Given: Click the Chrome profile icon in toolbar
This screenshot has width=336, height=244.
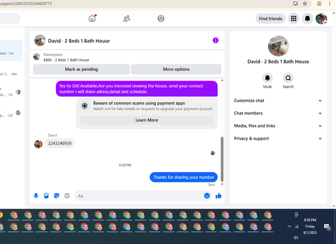Looking at the screenshot, I should click(319, 3).
